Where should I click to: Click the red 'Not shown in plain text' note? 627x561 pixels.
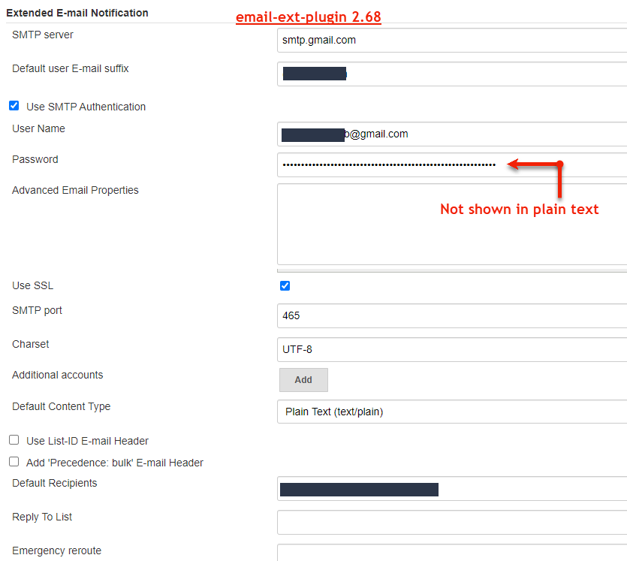519,210
